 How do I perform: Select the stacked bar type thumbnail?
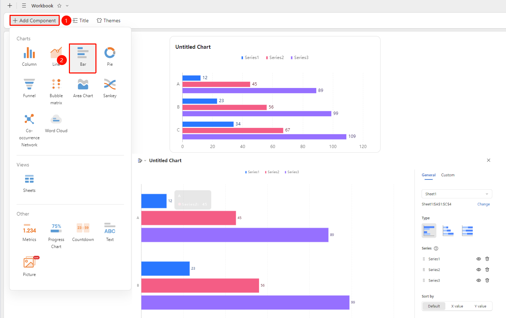point(448,231)
